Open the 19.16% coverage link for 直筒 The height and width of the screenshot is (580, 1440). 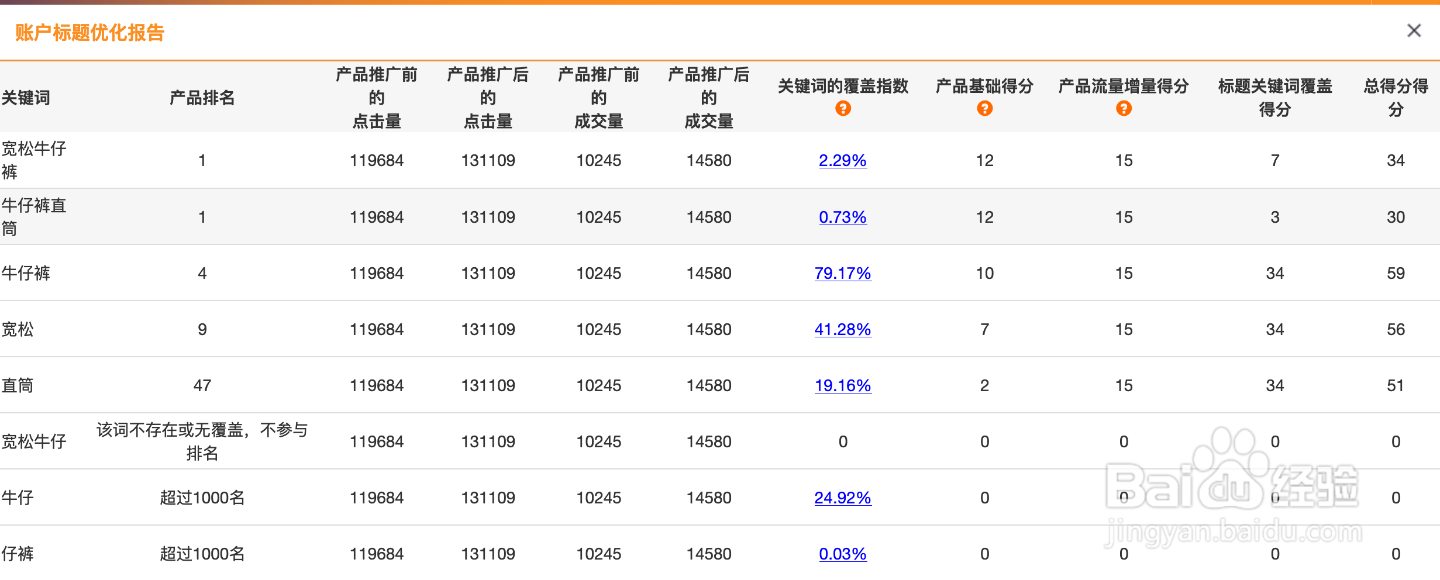click(x=843, y=385)
